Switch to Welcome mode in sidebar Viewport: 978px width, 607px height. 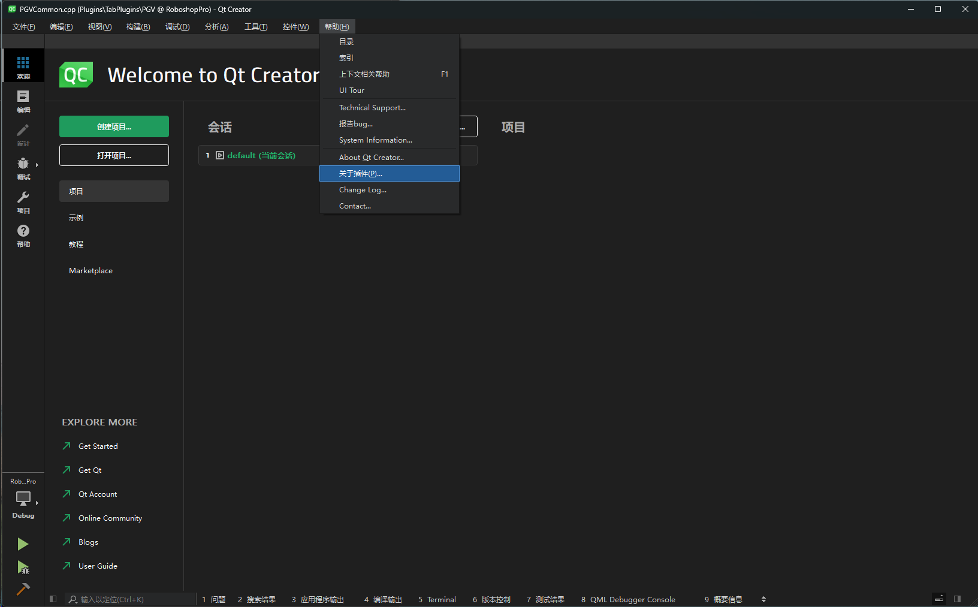(x=23, y=65)
